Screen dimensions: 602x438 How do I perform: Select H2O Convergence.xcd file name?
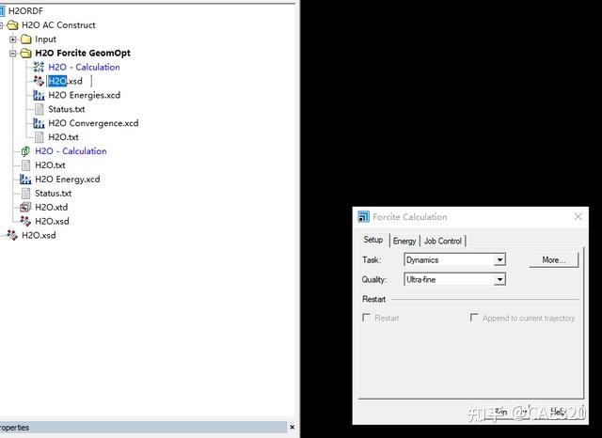click(x=93, y=123)
